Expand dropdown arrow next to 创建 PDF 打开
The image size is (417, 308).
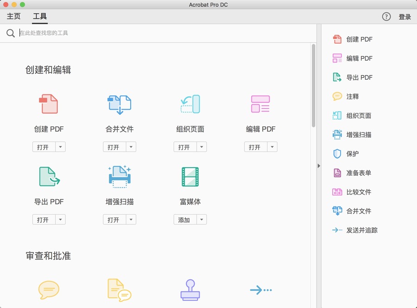point(60,147)
